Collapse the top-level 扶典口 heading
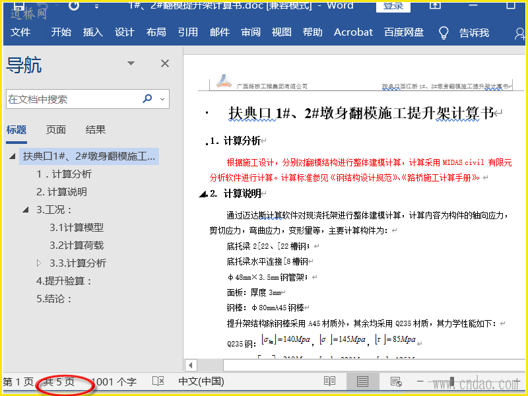This screenshot has width=528, height=396. (13, 156)
